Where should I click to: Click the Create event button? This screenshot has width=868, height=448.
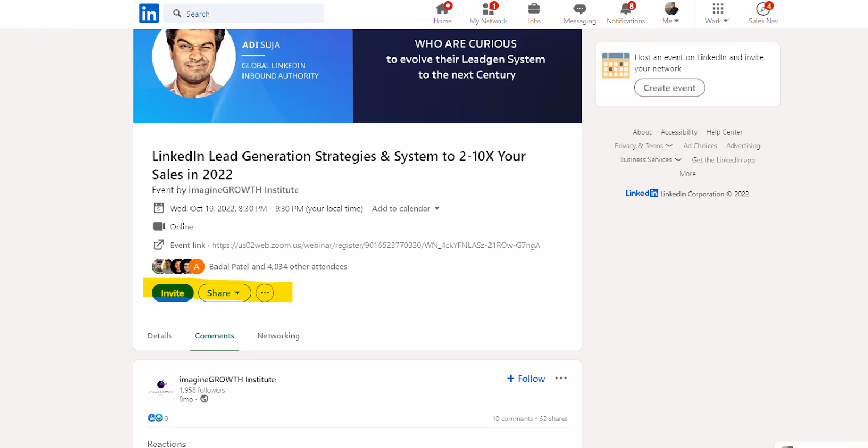669,88
